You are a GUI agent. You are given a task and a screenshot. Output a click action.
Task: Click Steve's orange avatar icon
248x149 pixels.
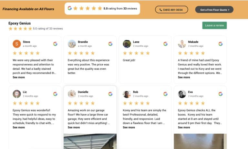17,44
